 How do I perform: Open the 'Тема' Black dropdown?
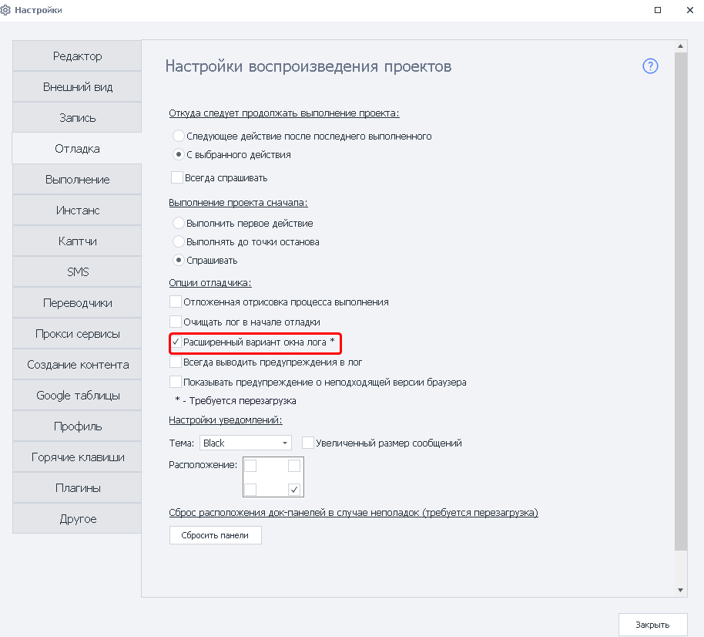click(245, 443)
